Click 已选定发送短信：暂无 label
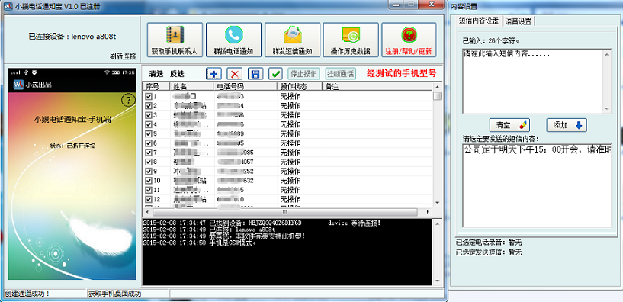 click(489, 252)
